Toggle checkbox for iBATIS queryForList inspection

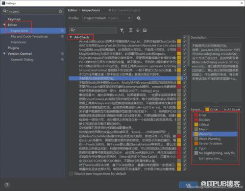(185, 46)
